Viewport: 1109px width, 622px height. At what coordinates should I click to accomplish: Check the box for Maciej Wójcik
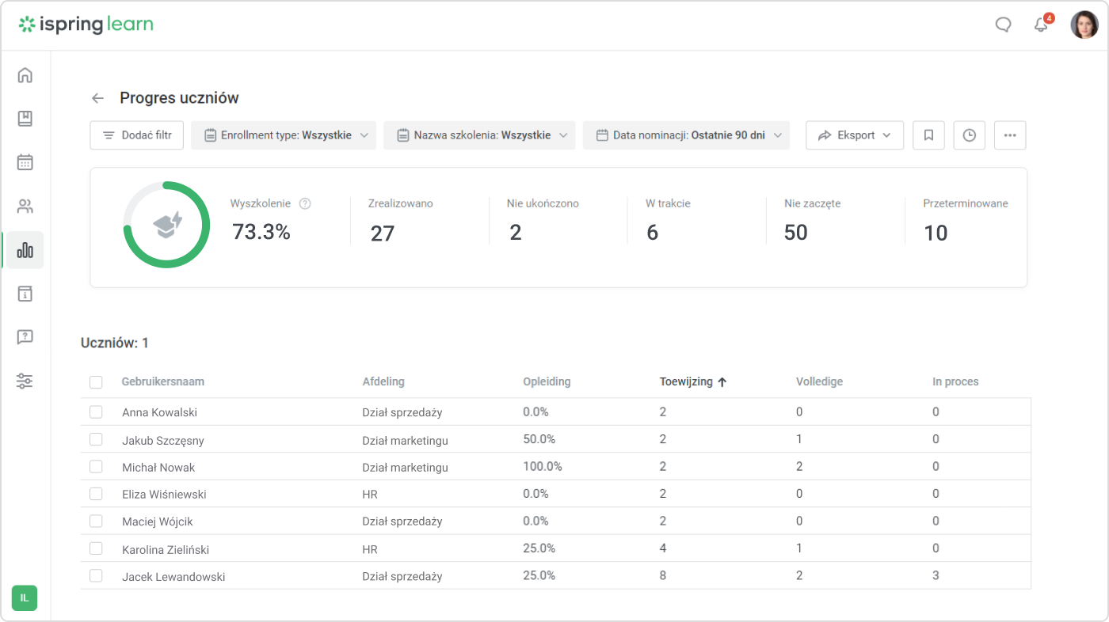click(96, 521)
